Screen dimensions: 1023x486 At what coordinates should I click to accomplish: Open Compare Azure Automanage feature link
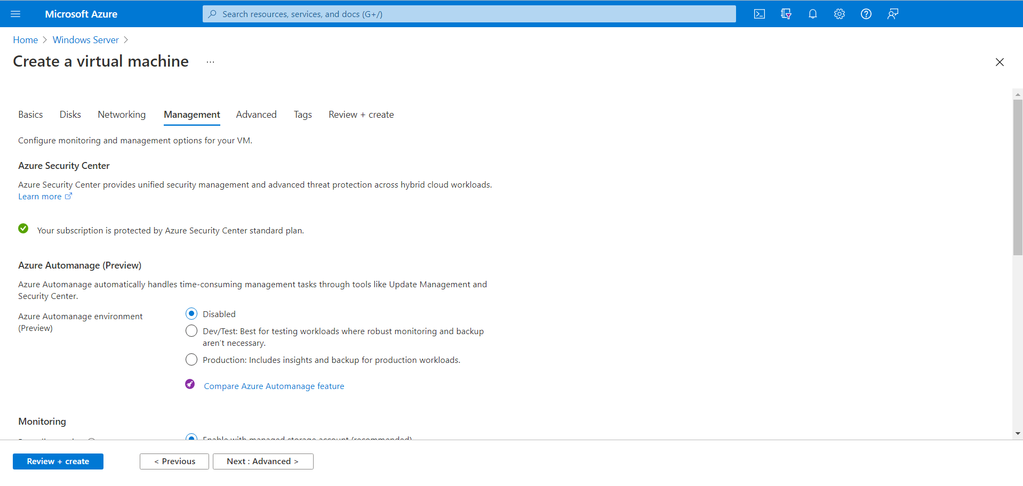pos(274,386)
